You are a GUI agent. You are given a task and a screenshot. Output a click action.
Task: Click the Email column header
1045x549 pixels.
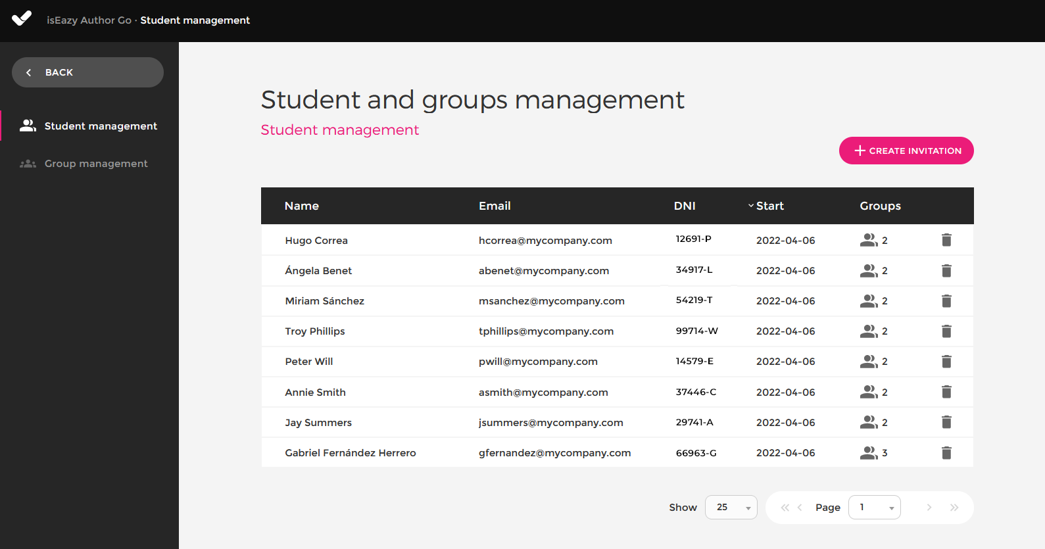point(495,206)
